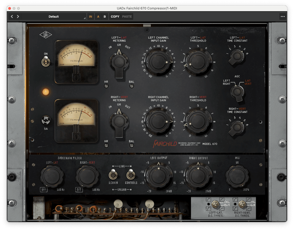Click the 100% mix label

[x=246, y=190]
